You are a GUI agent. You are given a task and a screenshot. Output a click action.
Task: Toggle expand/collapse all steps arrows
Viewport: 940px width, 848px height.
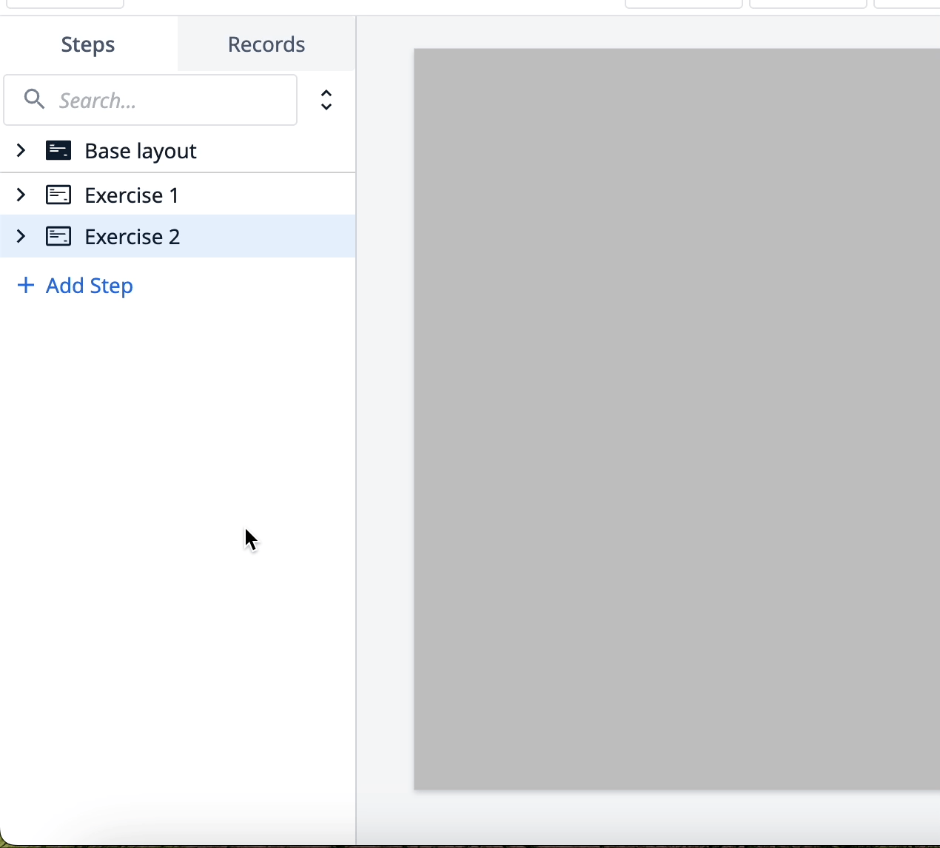pyautogui.click(x=326, y=100)
